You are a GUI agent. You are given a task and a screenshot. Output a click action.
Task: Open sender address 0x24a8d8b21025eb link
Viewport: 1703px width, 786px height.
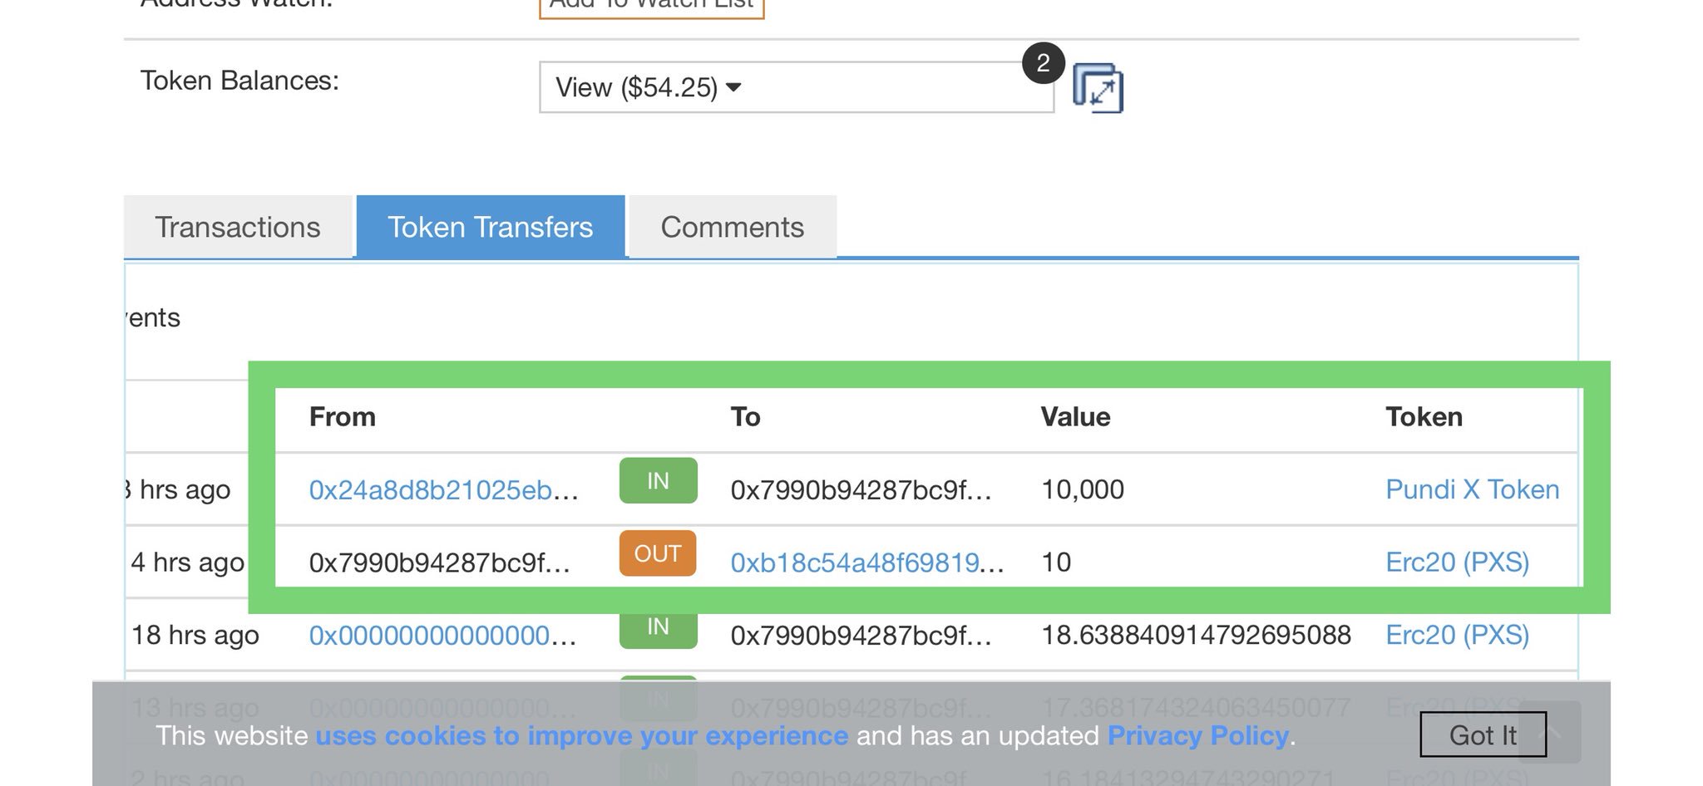[443, 489]
